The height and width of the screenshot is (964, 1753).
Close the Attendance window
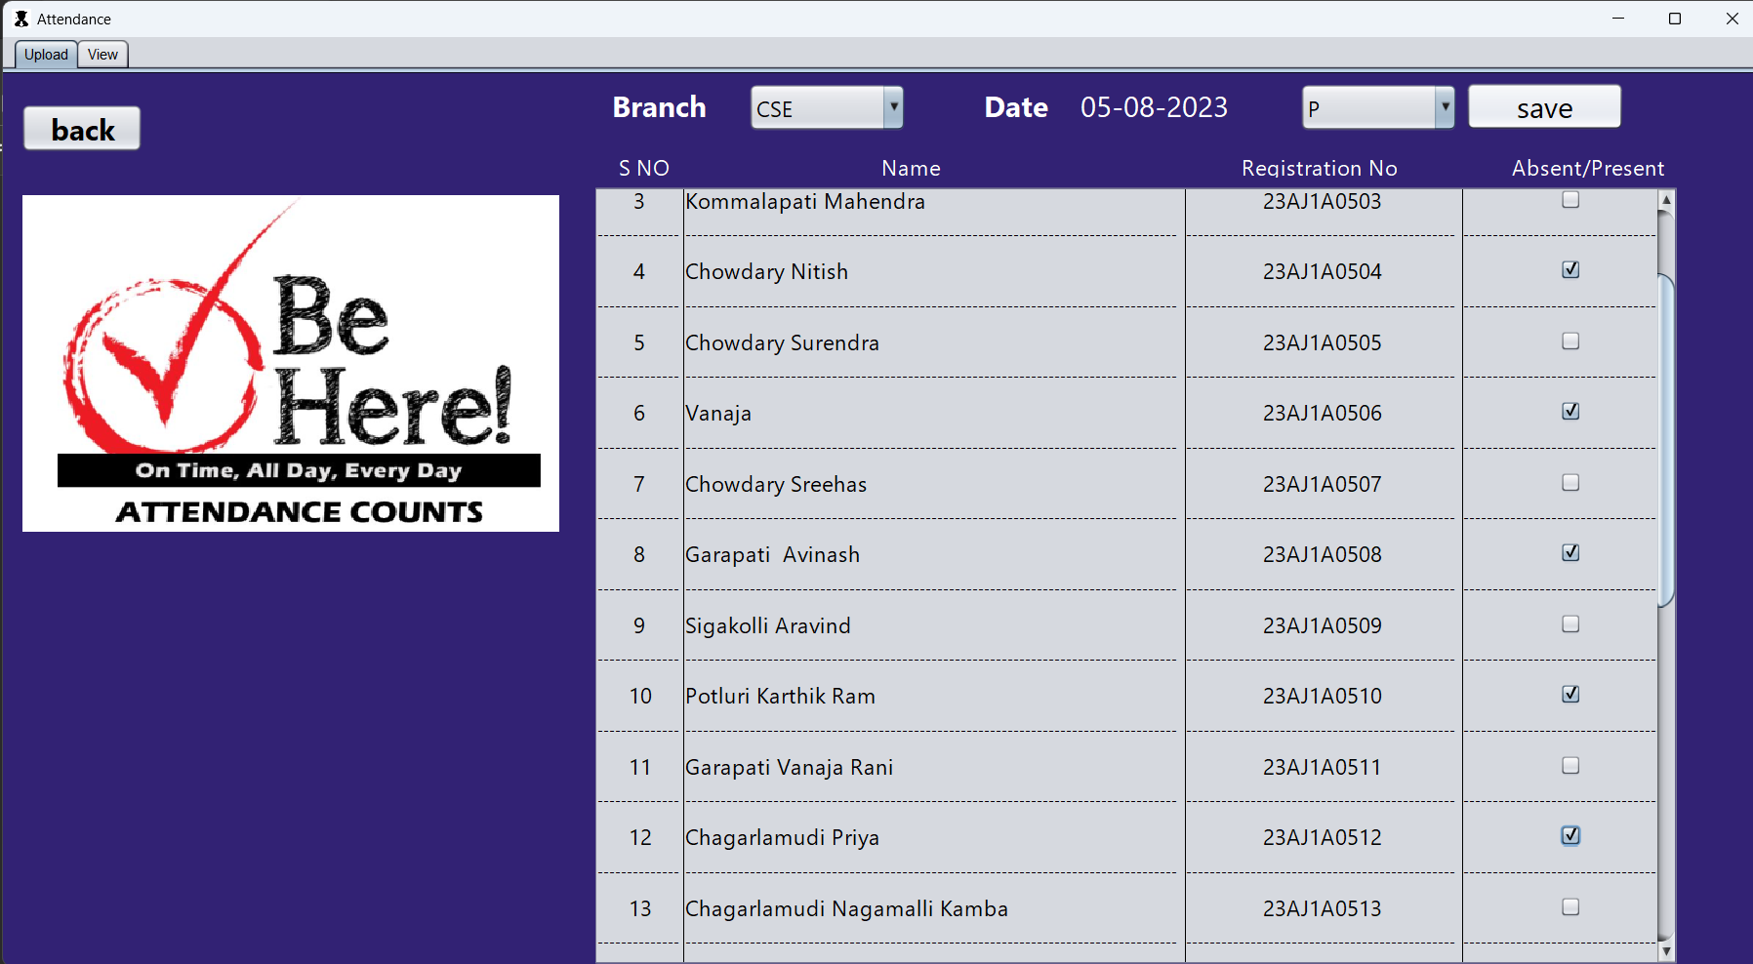(1733, 19)
